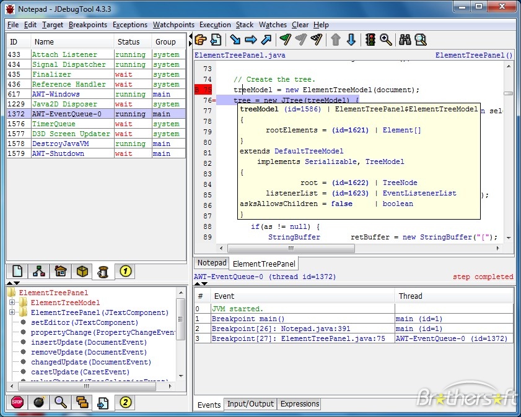Sort threads by the Status column header
This screenshot has height=417, width=521.
point(133,42)
